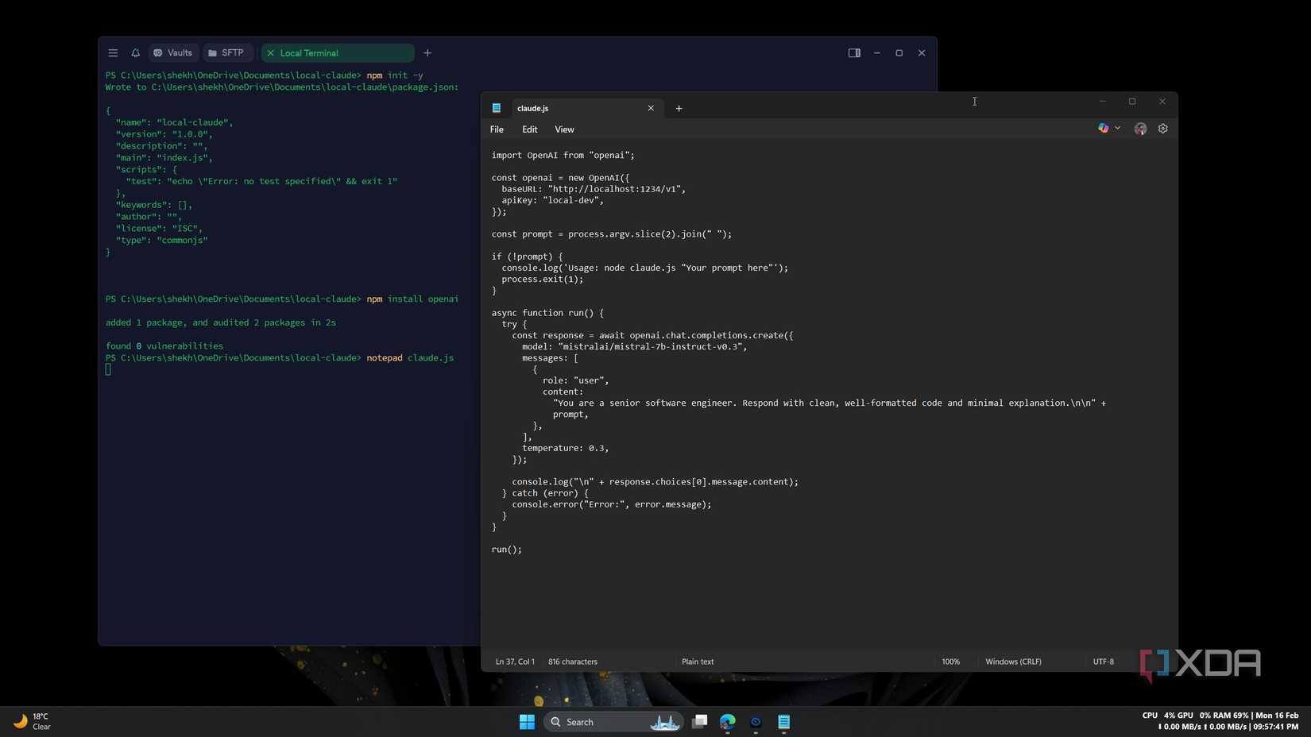Switch to the terminal app taskbar icon
The width and height of the screenshot is (1311, 737).
tap(756, 722)
